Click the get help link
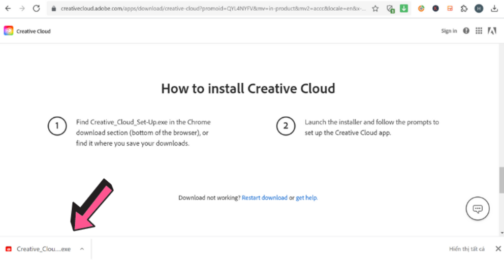The image size is (504, 260). click(x=307, y=198)
